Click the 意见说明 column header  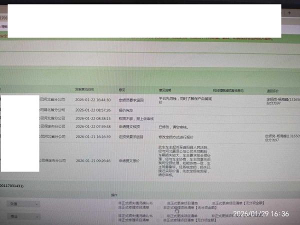pos(165,90)
